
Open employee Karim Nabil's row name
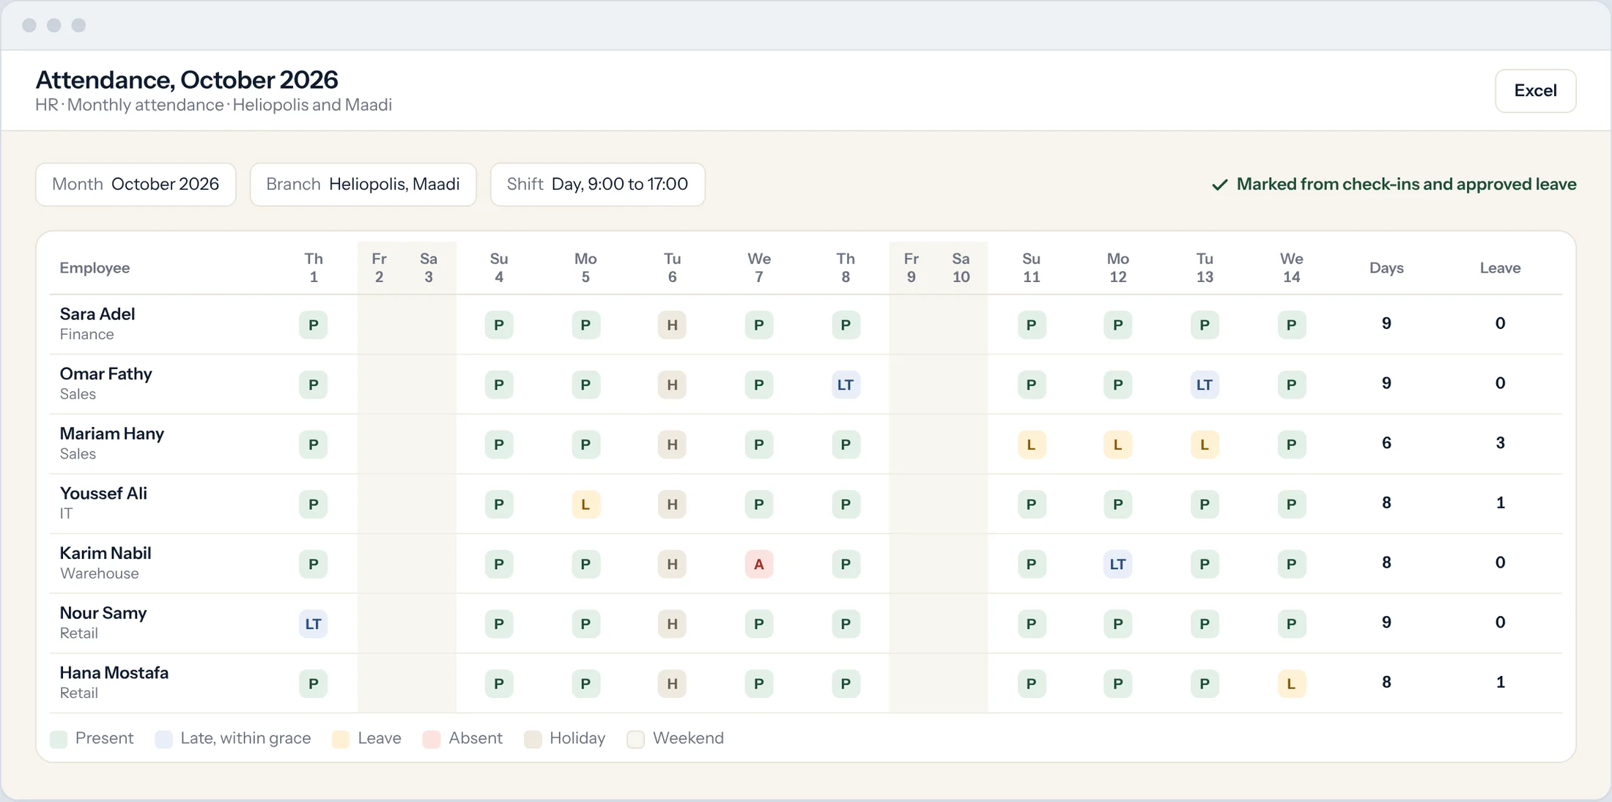click(x=106, y=553)
